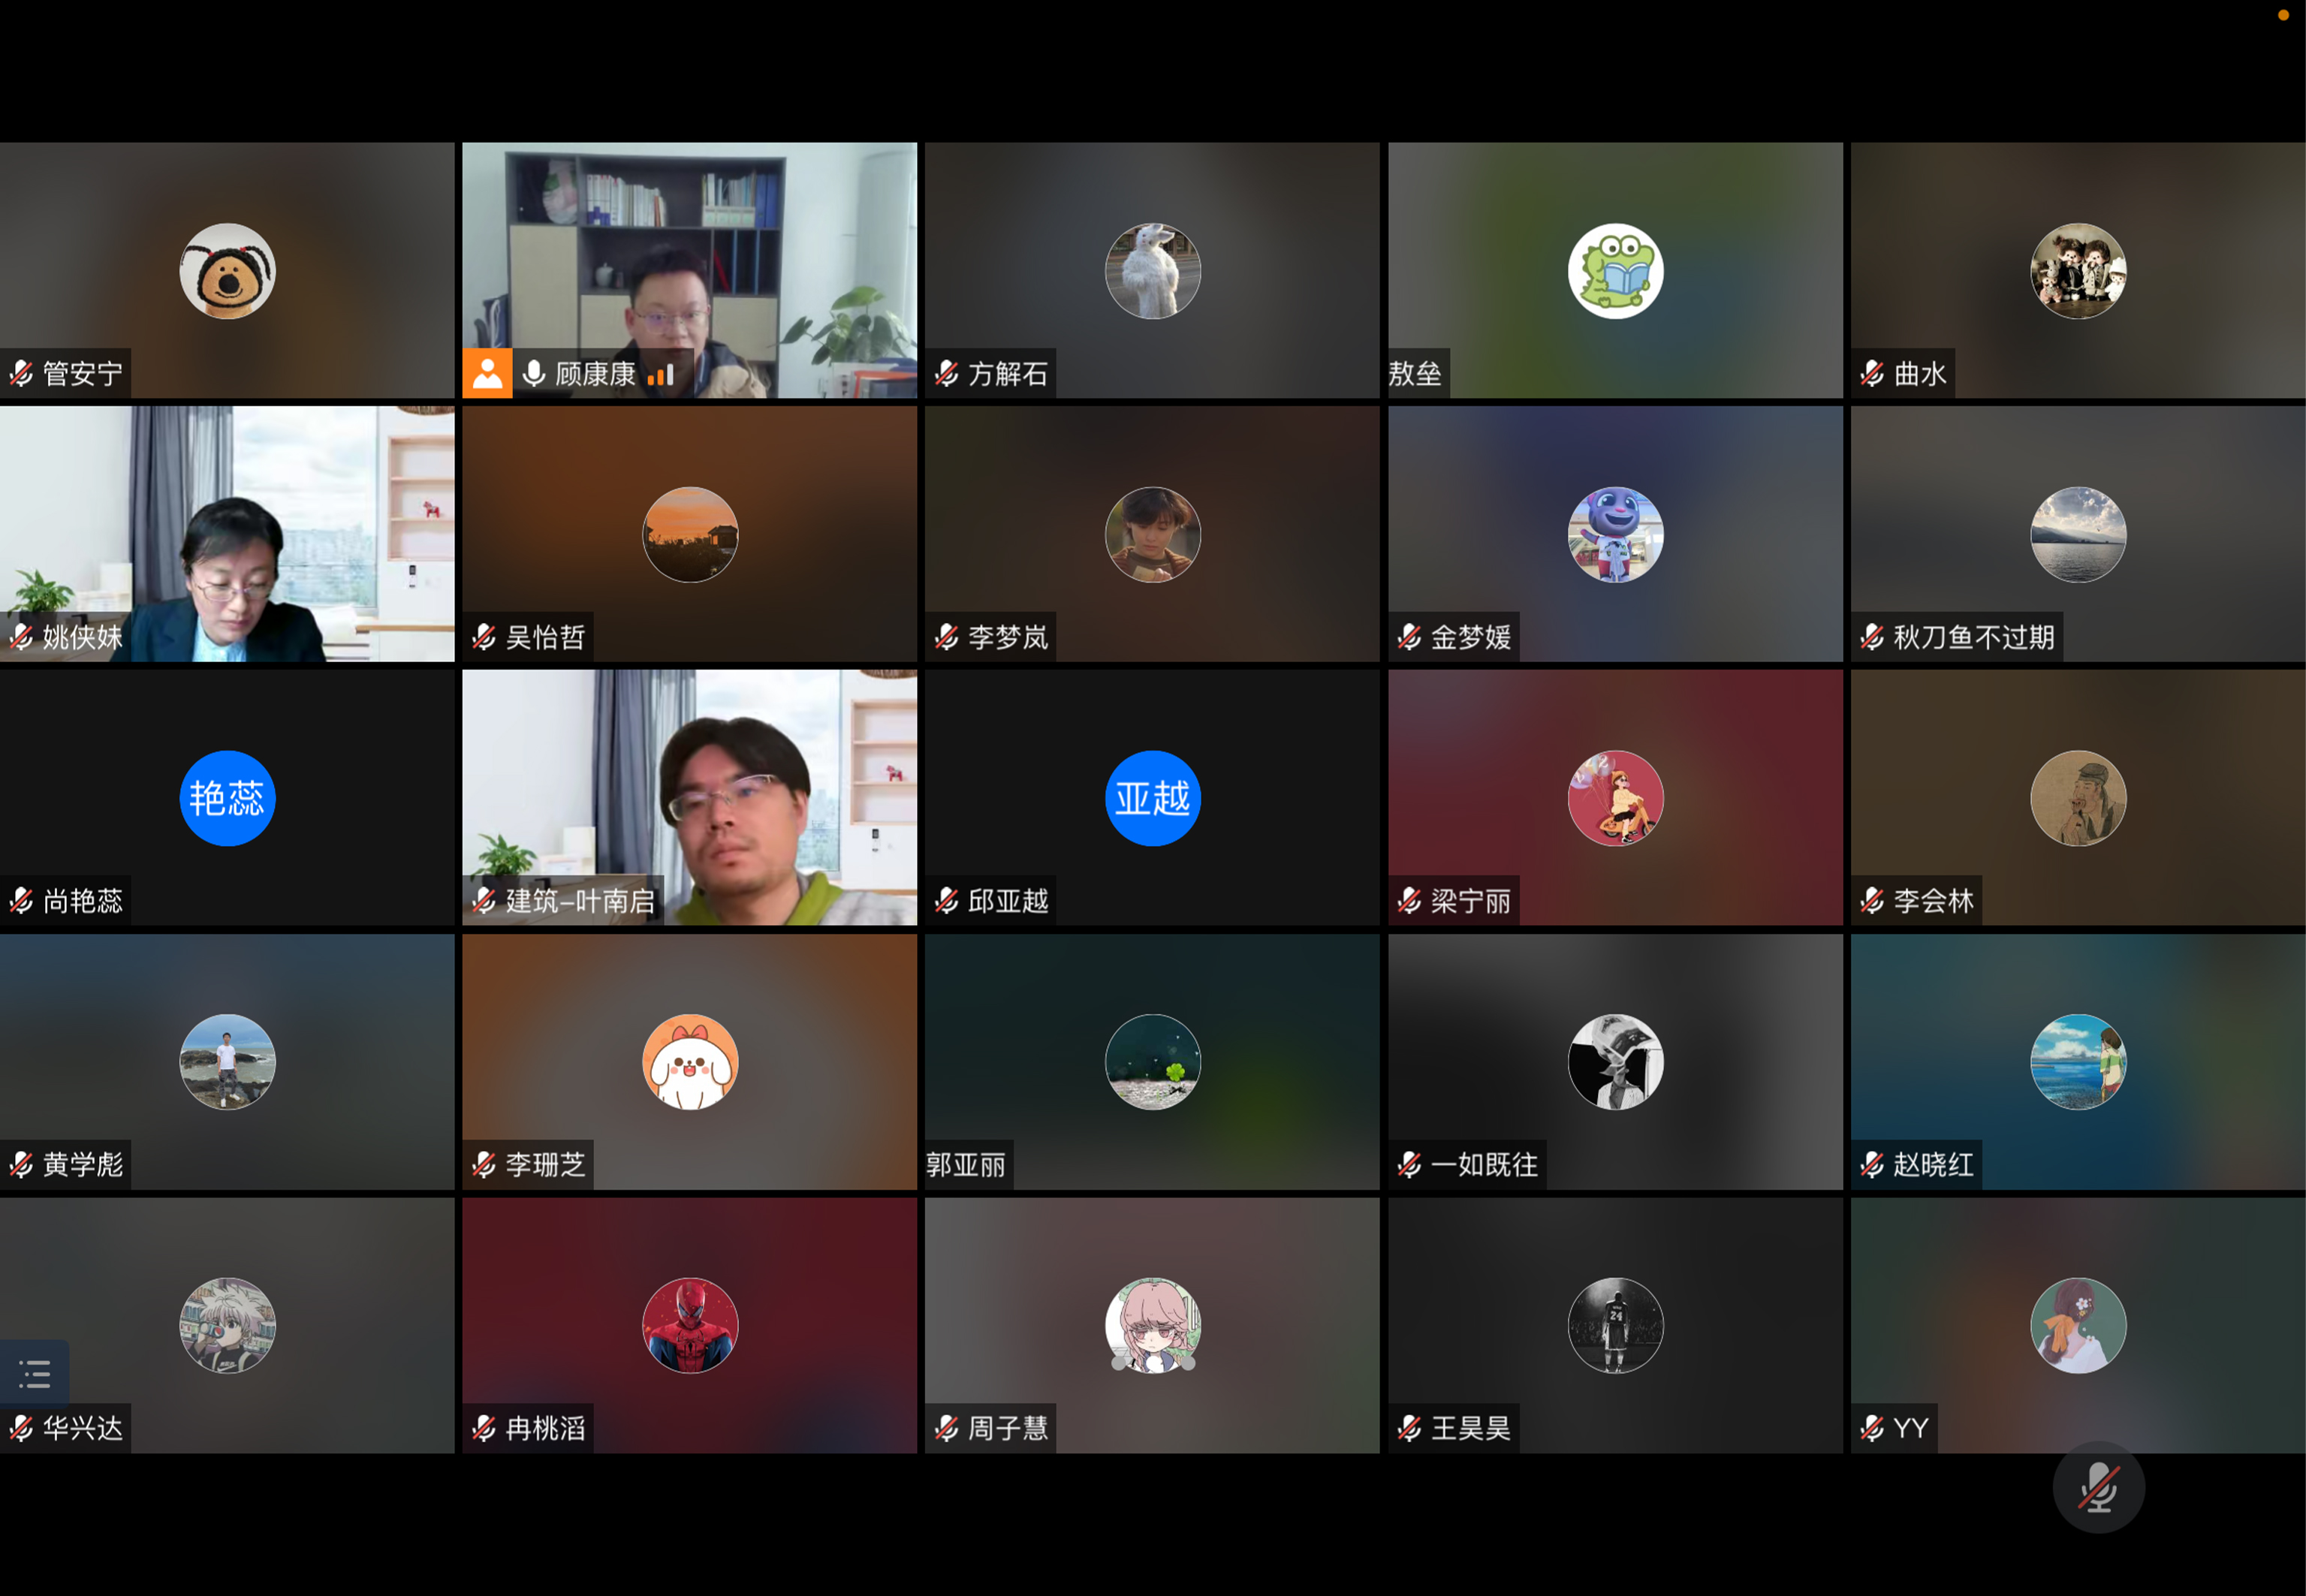
Task: Click the orange host icon beside 顾康康
Action: pos(487,373)
